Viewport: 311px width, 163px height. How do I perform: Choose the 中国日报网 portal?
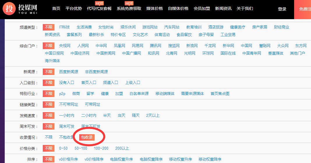(x=54, y=53)
